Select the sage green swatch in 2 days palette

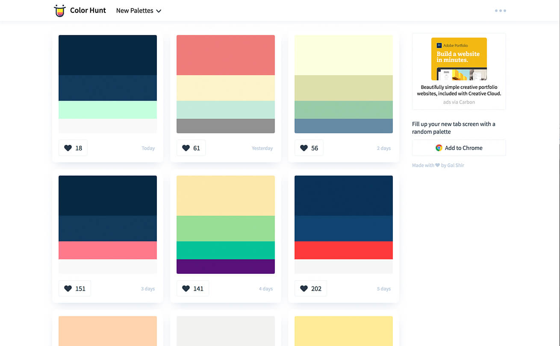[x=344, y=110]
